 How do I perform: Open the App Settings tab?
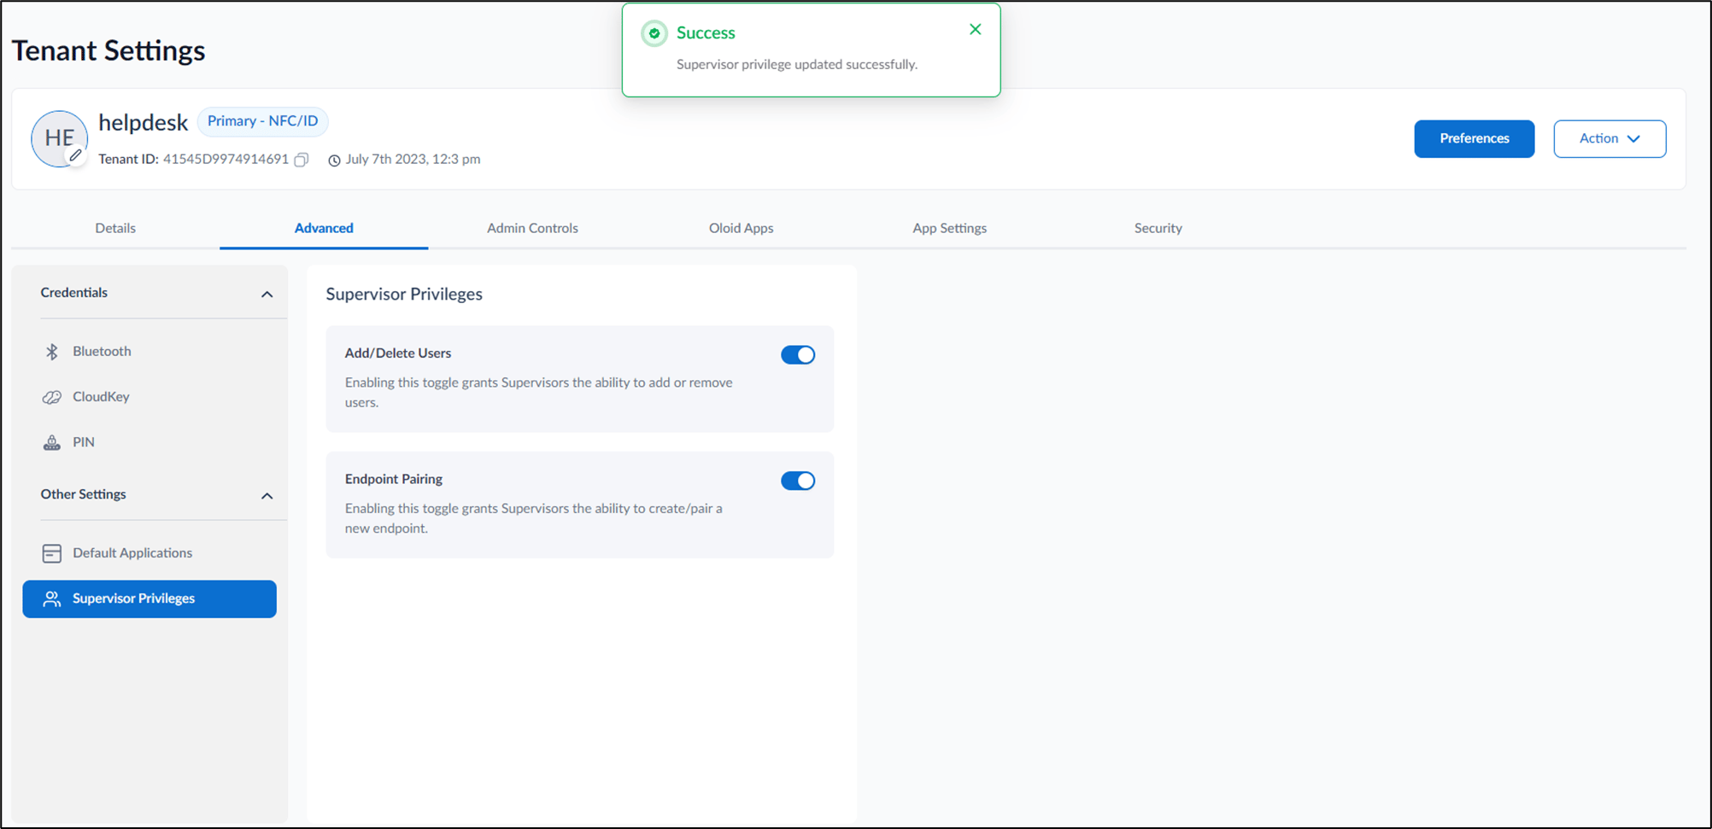[949, 228]
